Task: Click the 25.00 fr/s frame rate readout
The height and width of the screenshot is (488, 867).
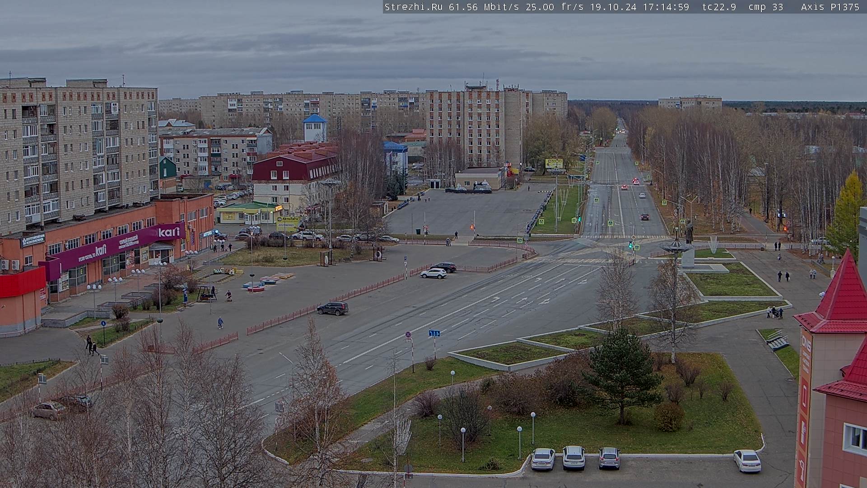Action: pos(554,7)
